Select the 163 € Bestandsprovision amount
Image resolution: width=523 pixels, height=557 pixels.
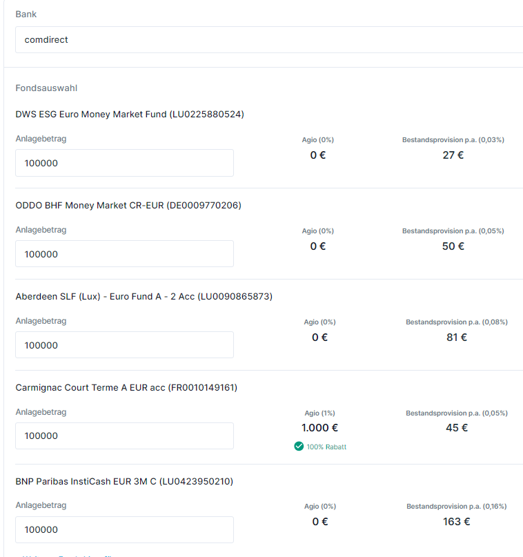pos(456,522)
